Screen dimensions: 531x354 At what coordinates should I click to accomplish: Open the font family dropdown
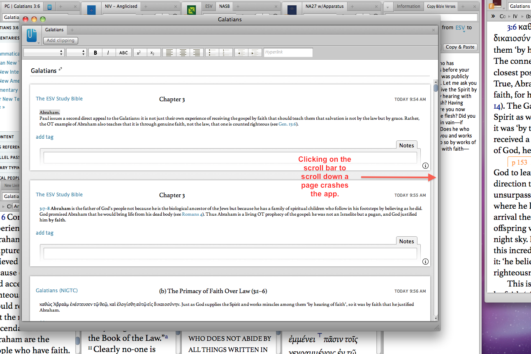coord(44,53)
